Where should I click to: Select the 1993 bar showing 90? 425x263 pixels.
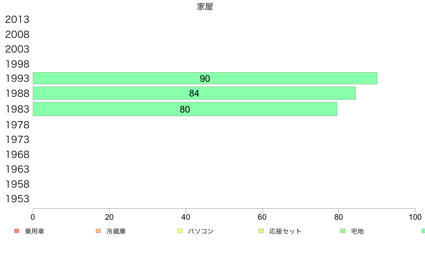click(205, 78)
